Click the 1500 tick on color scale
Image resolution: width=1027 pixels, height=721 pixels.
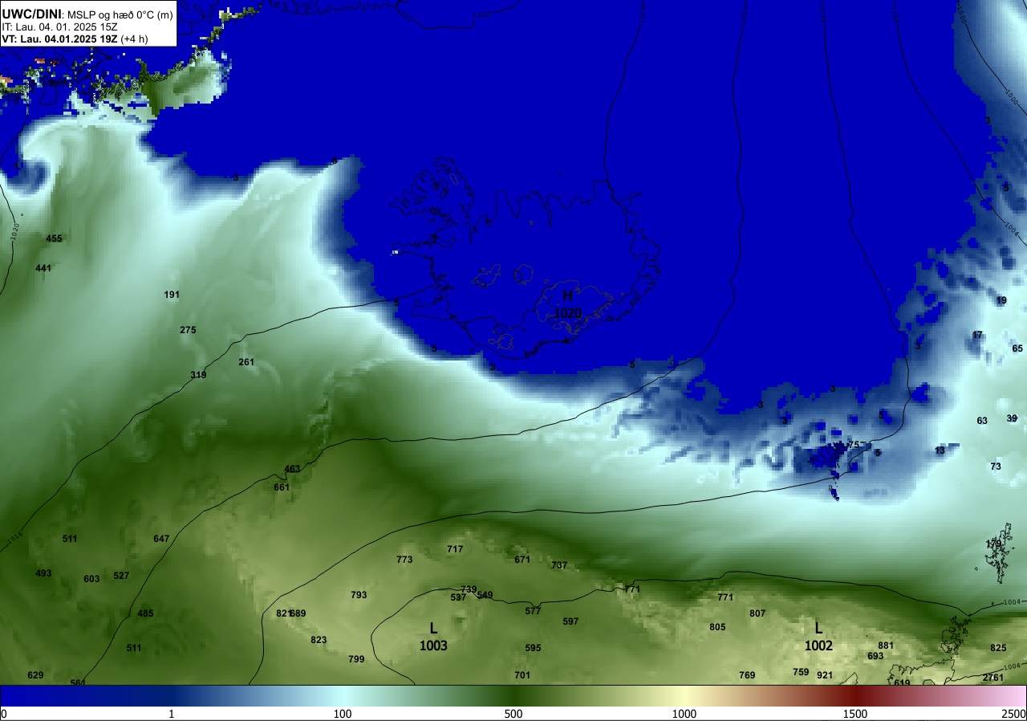(855, 714)
